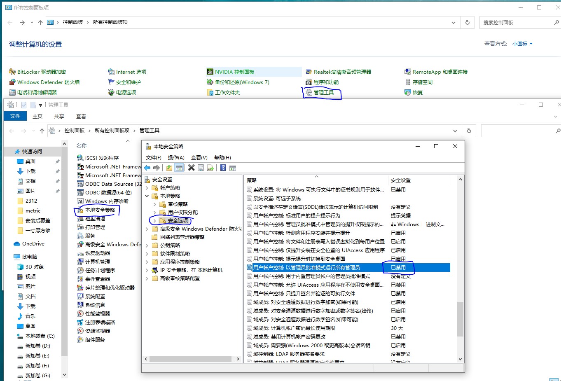This screenshot has width=561, height=381.
Task: Expand 高级审核策略配置 tree node
Action: [147, 278]
